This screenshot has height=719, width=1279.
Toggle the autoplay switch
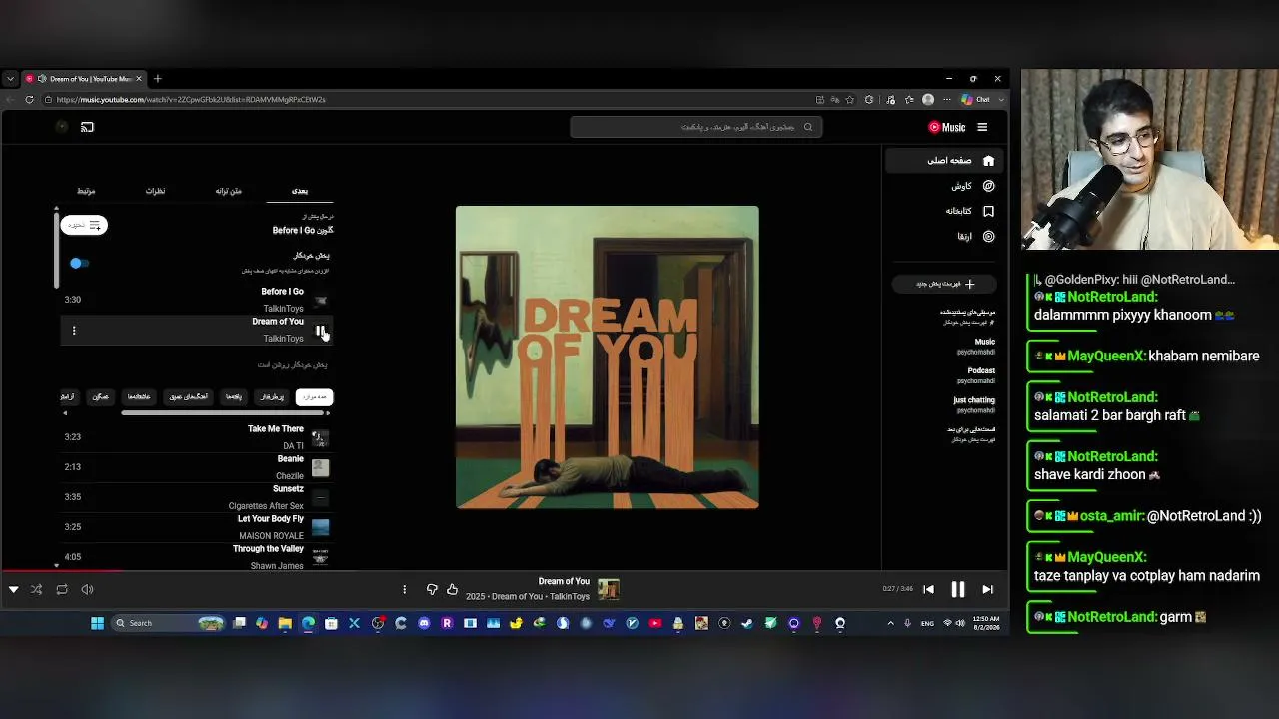(80, 263)
